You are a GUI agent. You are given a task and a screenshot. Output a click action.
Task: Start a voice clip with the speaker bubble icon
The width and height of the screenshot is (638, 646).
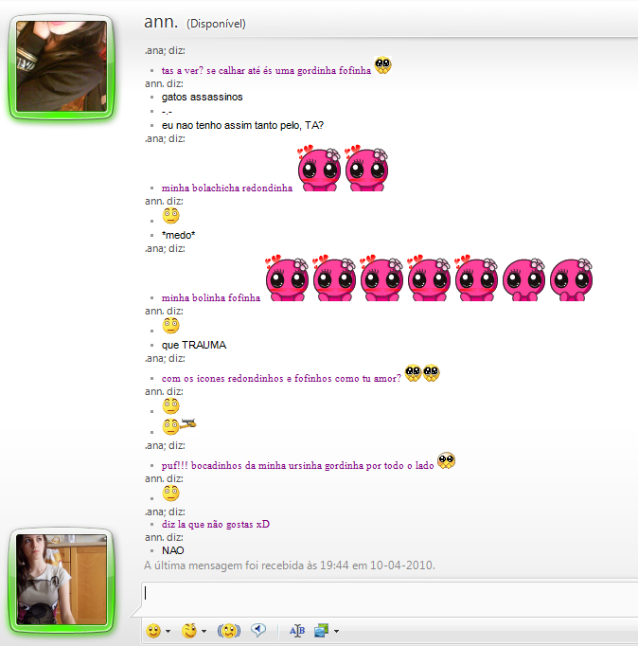pyautogui.click(x=257, y=631)
